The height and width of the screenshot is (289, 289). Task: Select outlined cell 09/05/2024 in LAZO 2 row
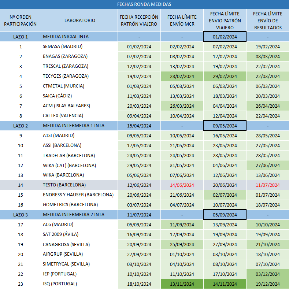tap(225, 126)
